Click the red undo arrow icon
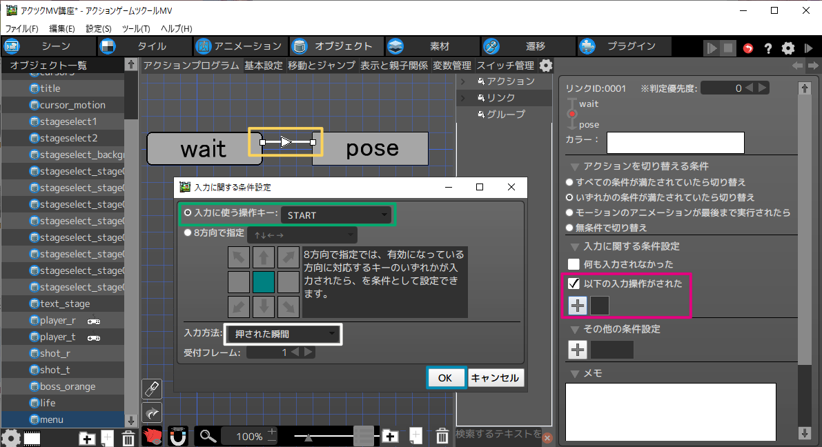 pos(748,48)
